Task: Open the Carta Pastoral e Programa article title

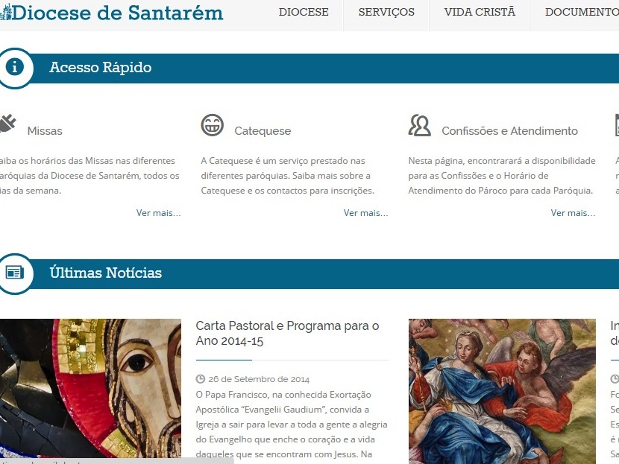Action: click(x=287, y=333)
